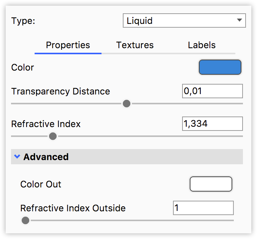The height and width of the screenshot is (239, 257).
Task: Click the Color Out label text
Action: (41, 184)
